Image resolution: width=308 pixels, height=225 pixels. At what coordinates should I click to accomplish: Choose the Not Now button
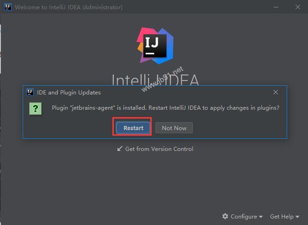click(x=174, y=128)
